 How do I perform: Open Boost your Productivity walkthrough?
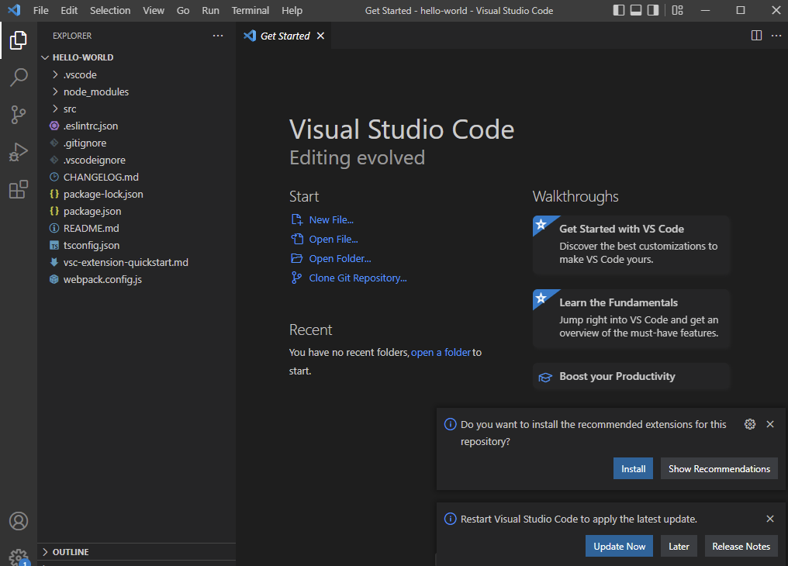point(631,377)
